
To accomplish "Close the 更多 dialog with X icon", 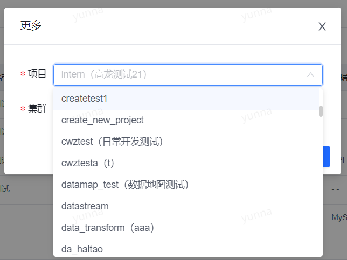I will click(x=322, y=26).
